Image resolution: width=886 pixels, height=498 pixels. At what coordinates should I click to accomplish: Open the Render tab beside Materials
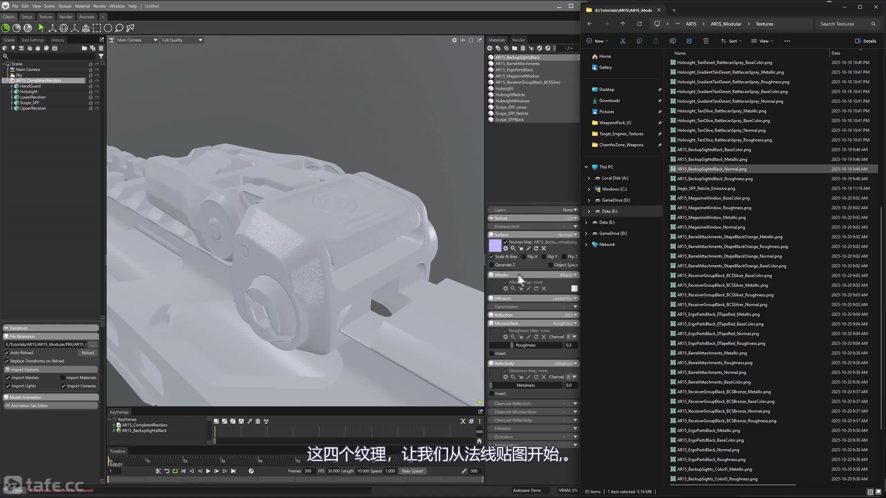point(518,40)
